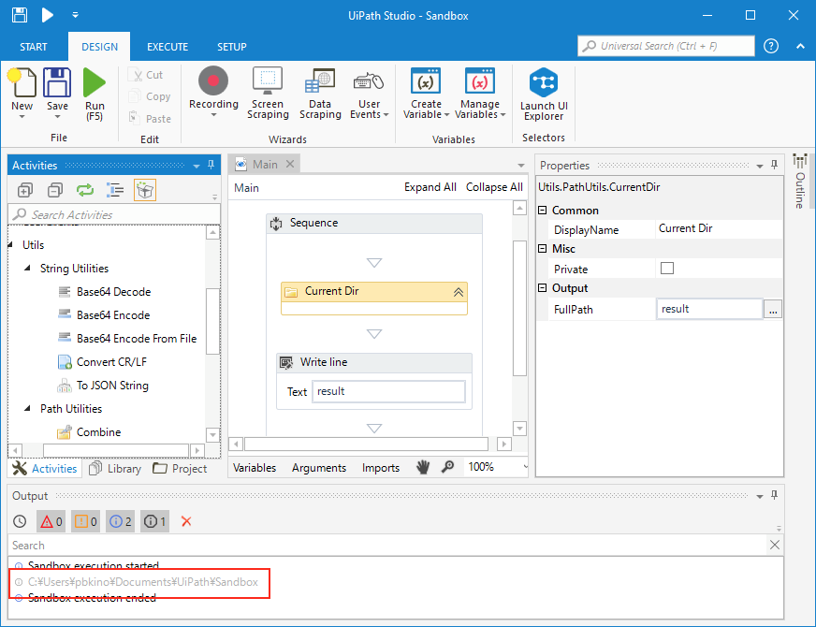Toggle the Private checkbox in Properties

coord(667,269)
